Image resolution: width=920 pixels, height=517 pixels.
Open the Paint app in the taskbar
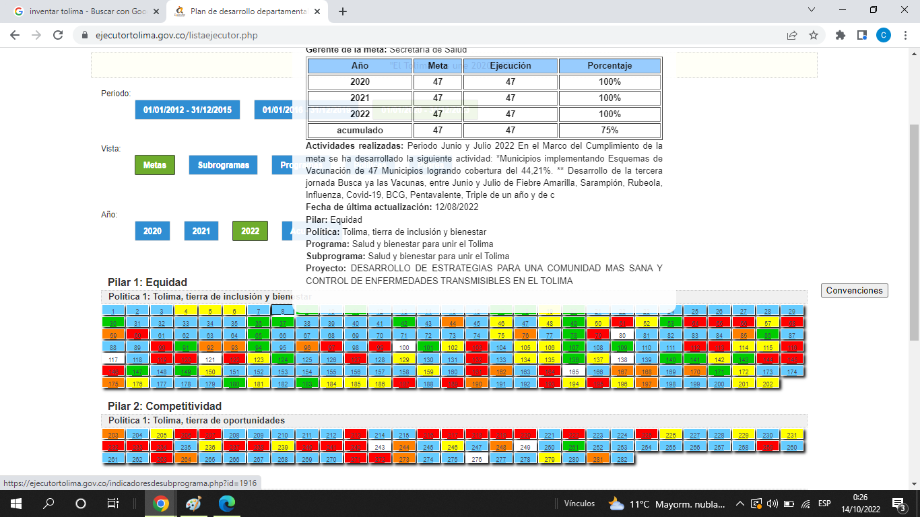[x=193, y=504]
